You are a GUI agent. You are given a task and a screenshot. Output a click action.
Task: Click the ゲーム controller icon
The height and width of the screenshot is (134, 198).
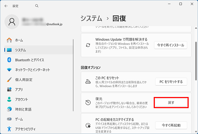click(x=9, y=119)
